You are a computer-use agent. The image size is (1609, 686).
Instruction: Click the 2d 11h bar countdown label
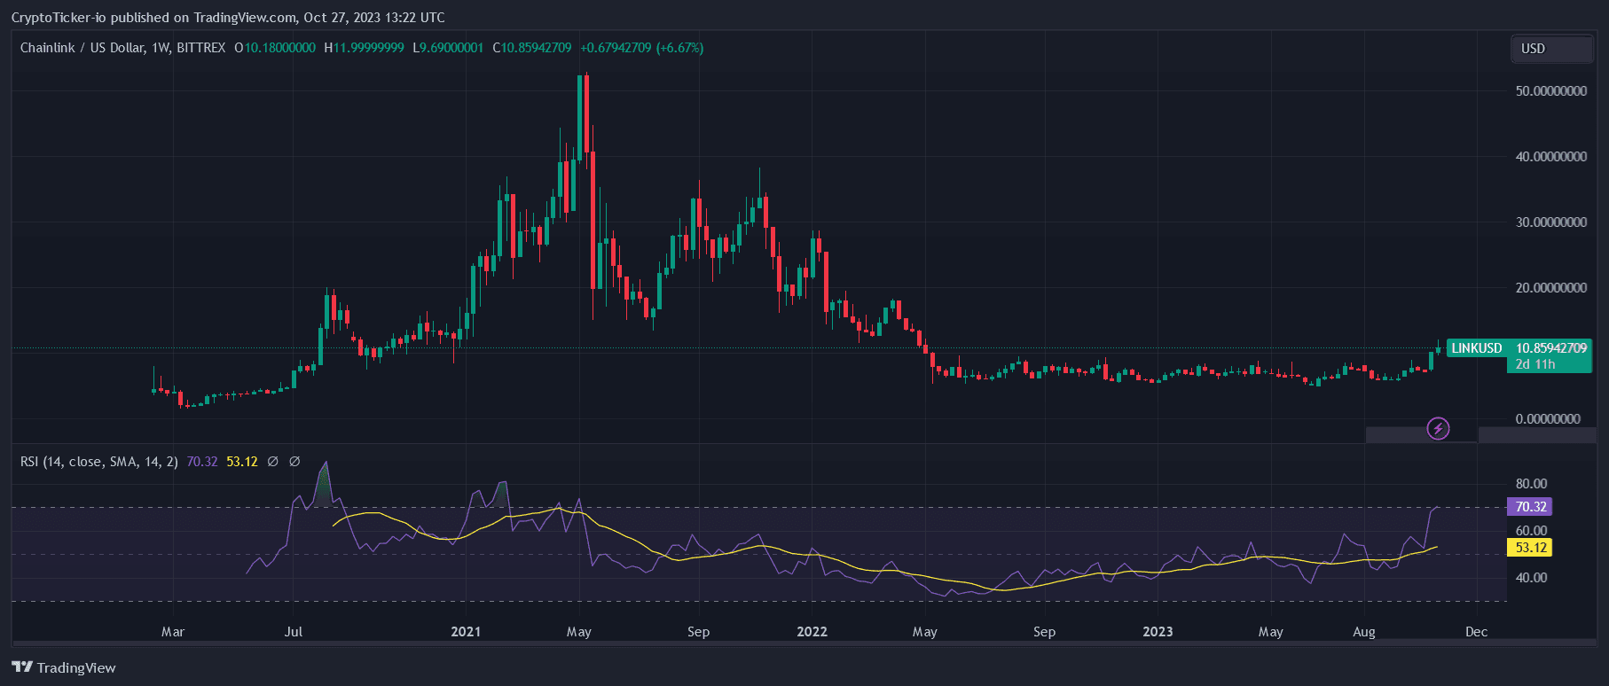(x=1535, y=364)
